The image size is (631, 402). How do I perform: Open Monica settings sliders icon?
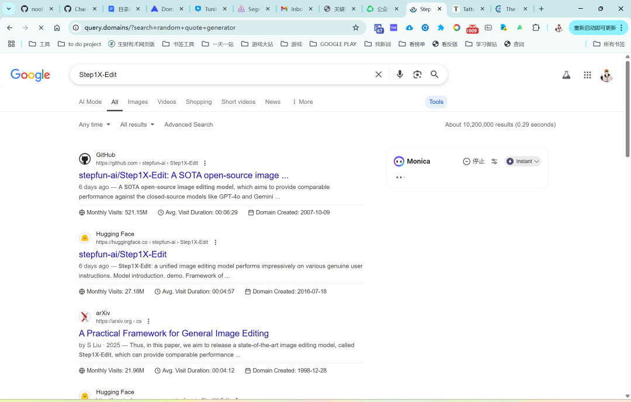494,161
